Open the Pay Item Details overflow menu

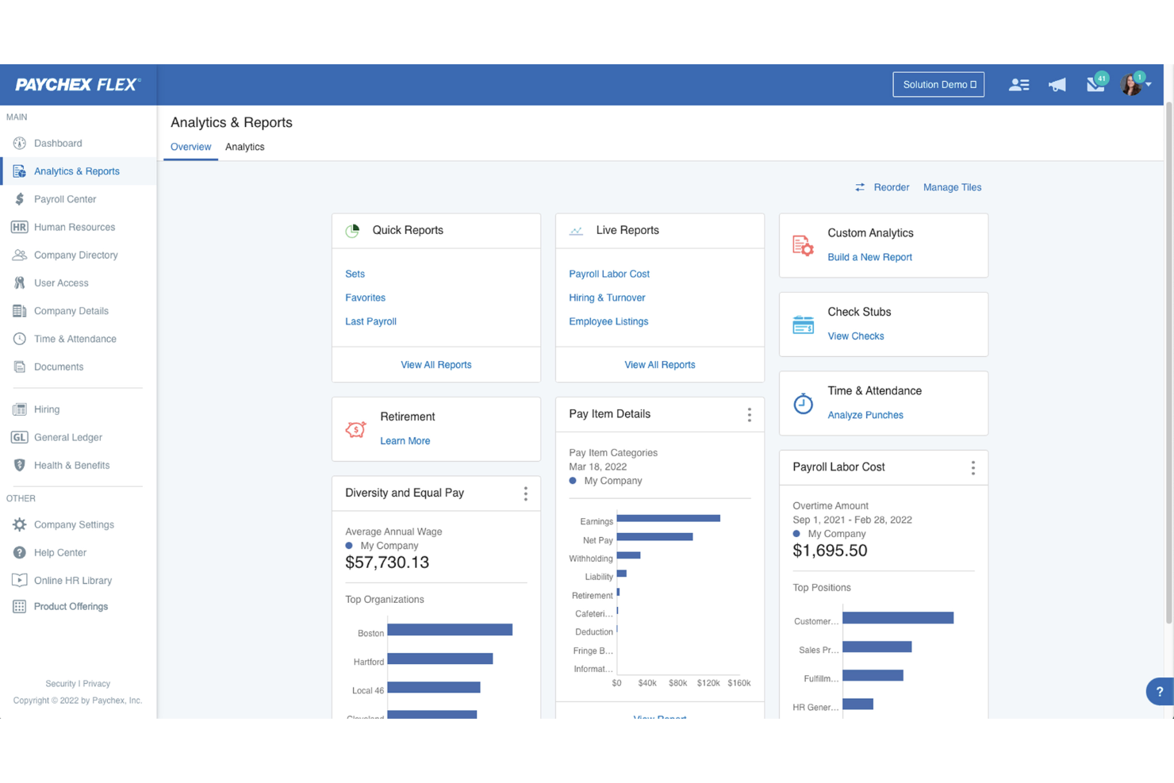[x=749, y=414]
